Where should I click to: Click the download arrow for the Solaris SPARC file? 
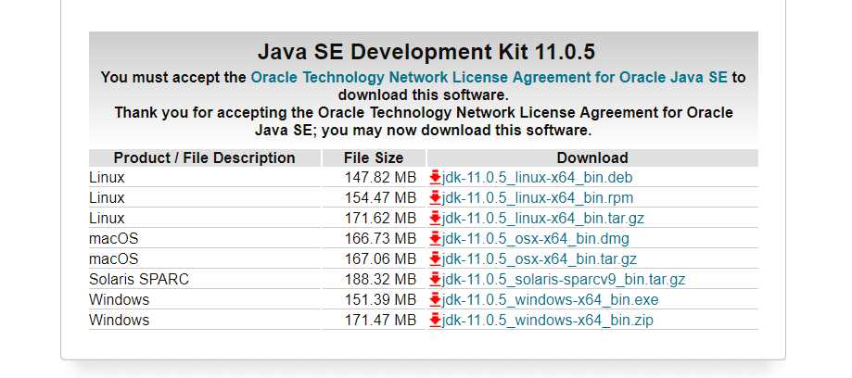pos(435,279)
